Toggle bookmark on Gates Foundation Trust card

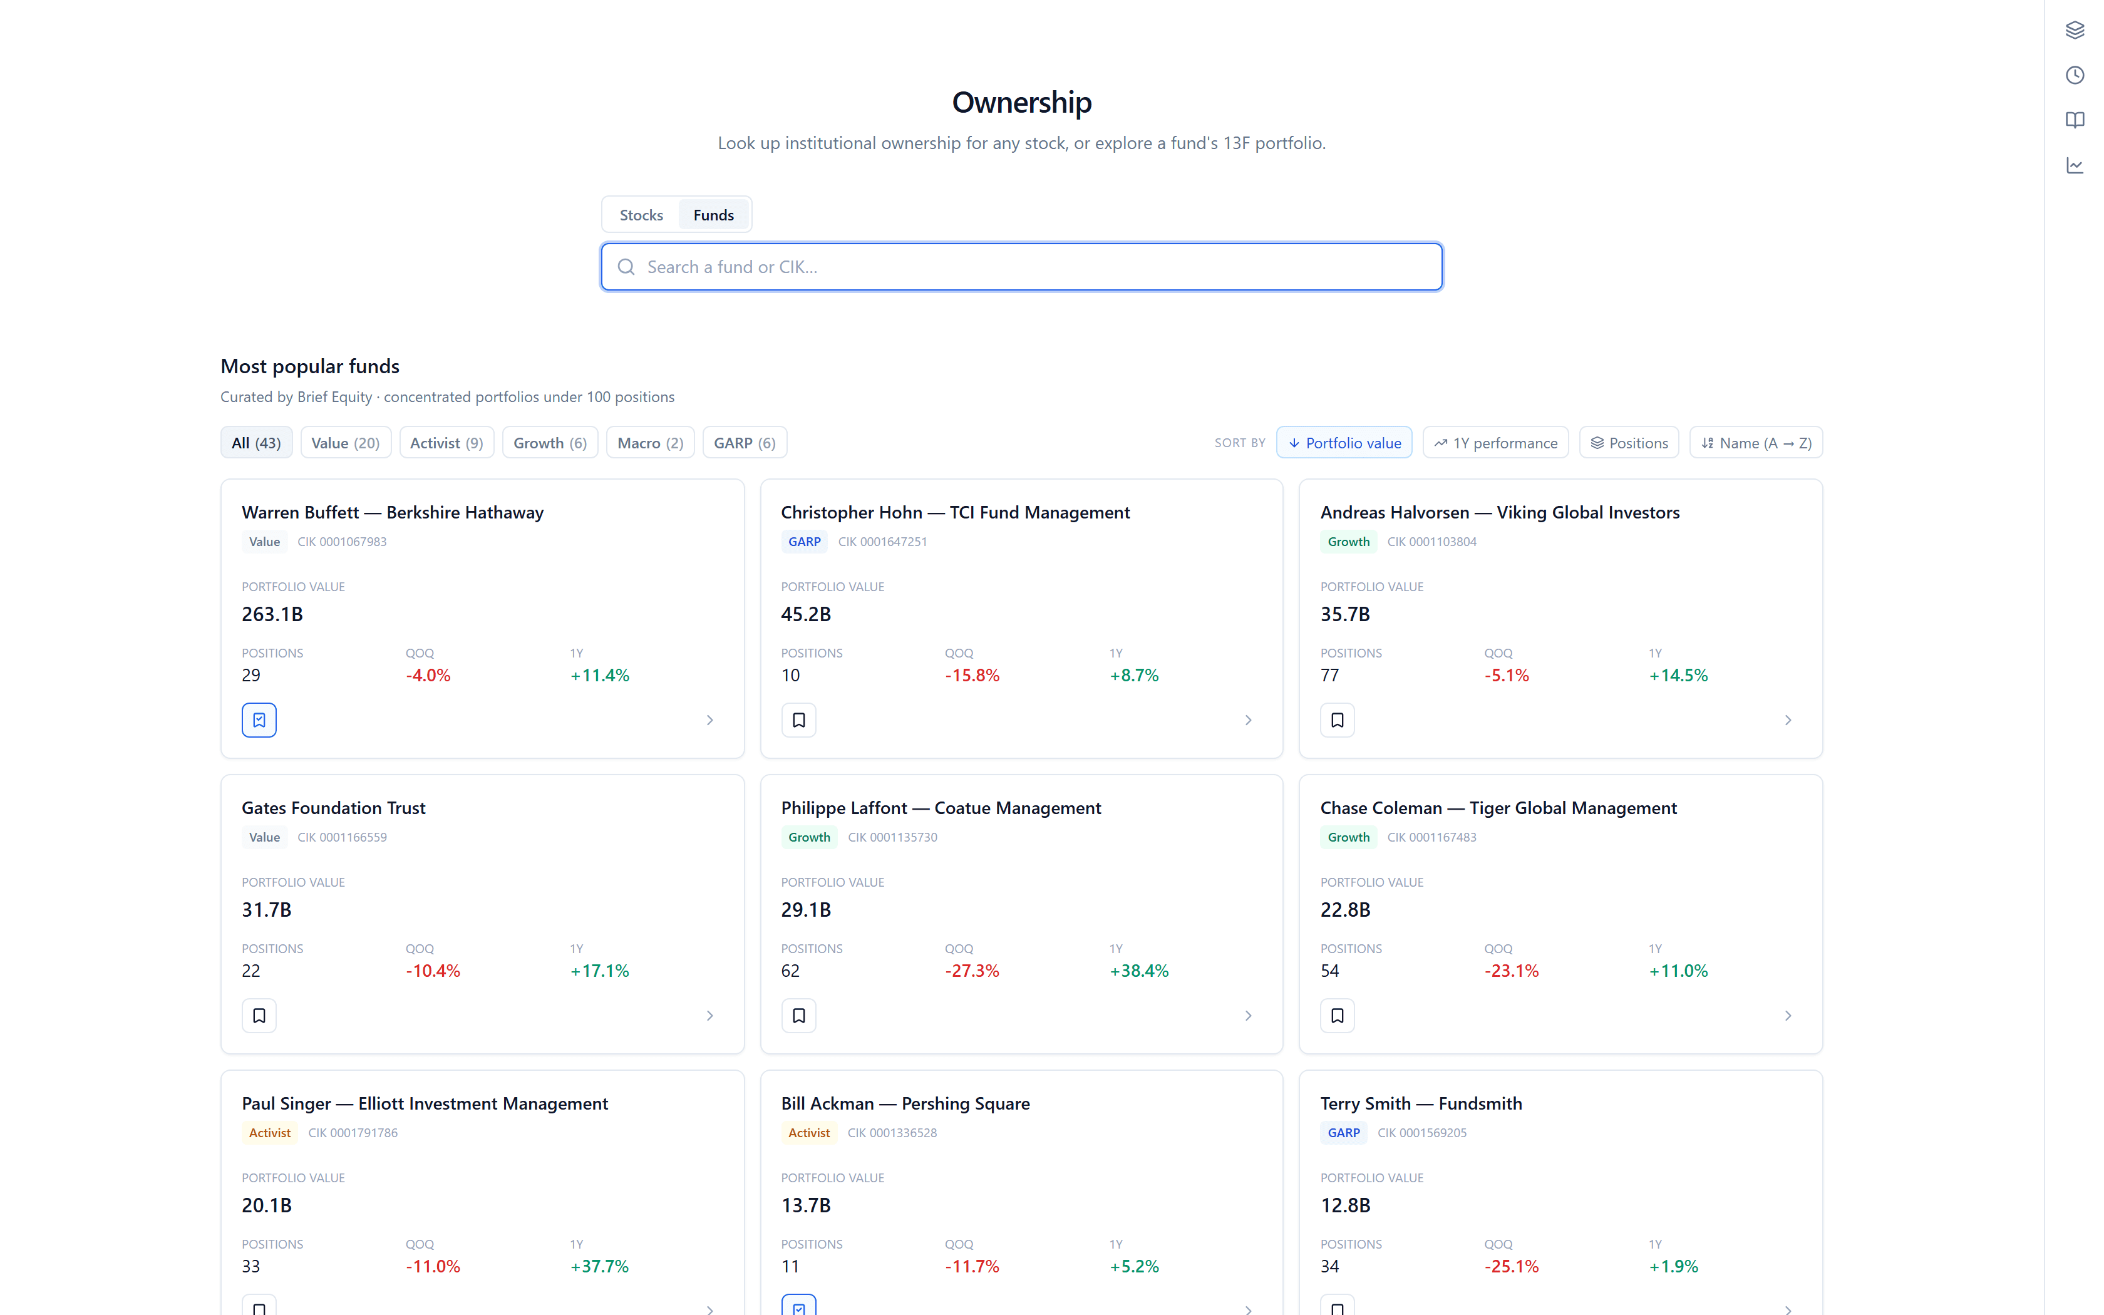(x=259, y=1016)
